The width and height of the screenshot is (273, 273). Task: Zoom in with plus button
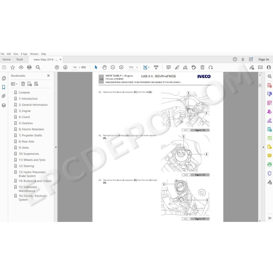[x=121, y=67]
